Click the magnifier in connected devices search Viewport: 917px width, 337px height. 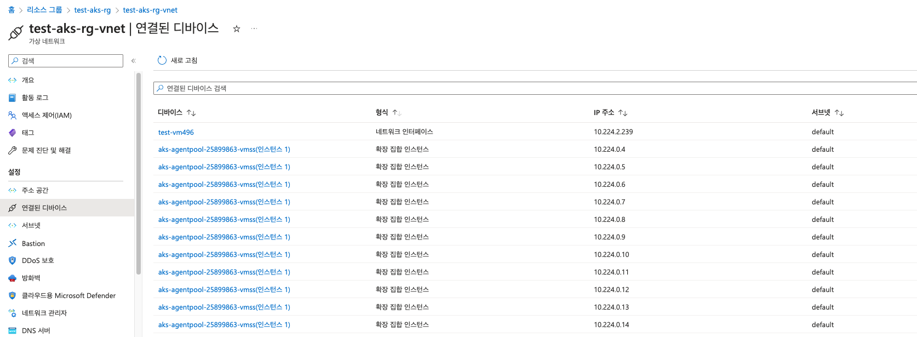[160, 88]
